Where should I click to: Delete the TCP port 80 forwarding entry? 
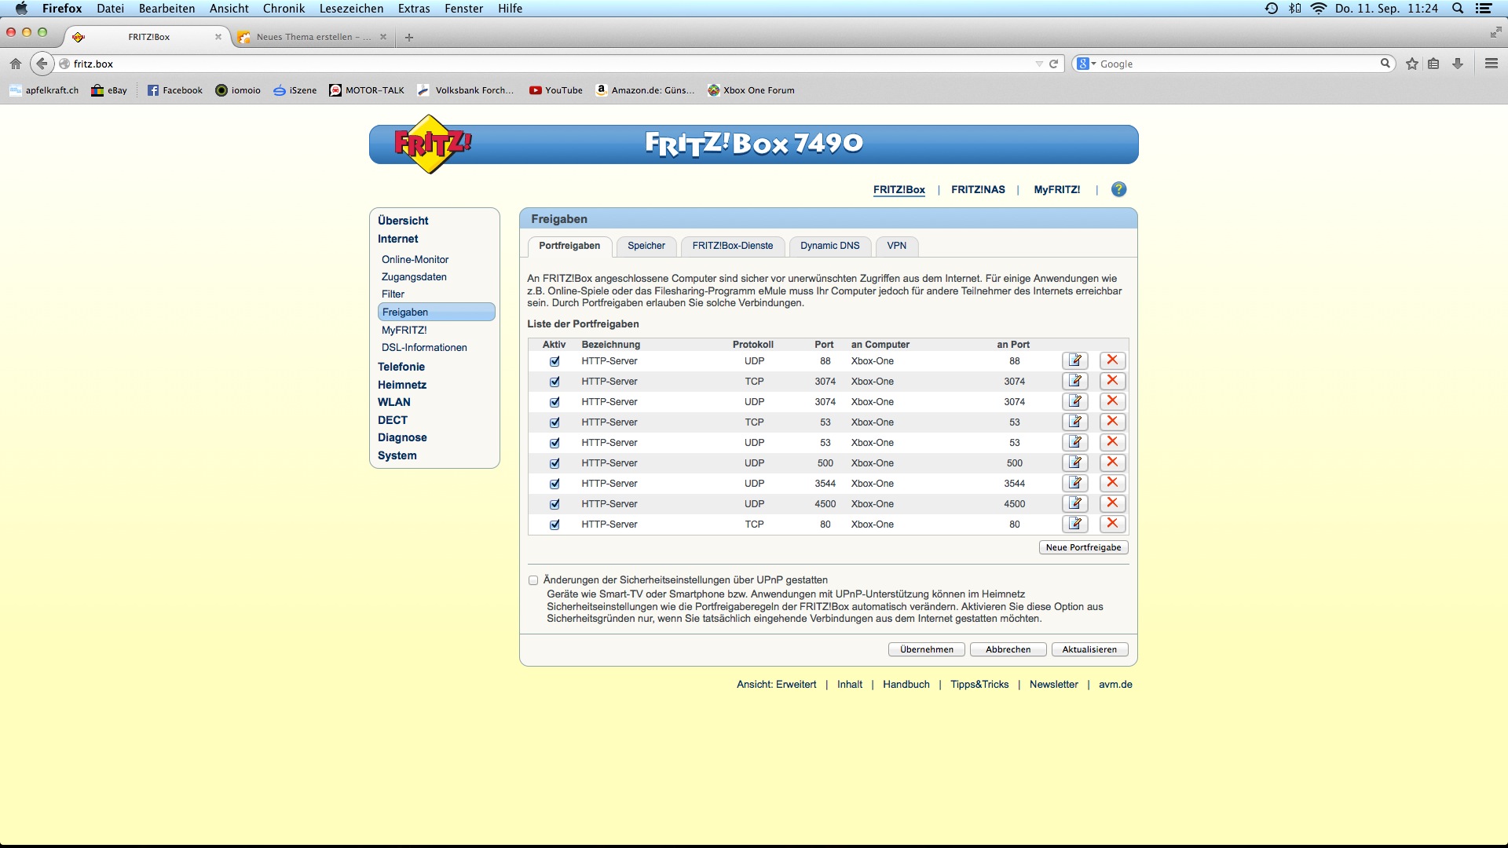[x=1112, y=524]
